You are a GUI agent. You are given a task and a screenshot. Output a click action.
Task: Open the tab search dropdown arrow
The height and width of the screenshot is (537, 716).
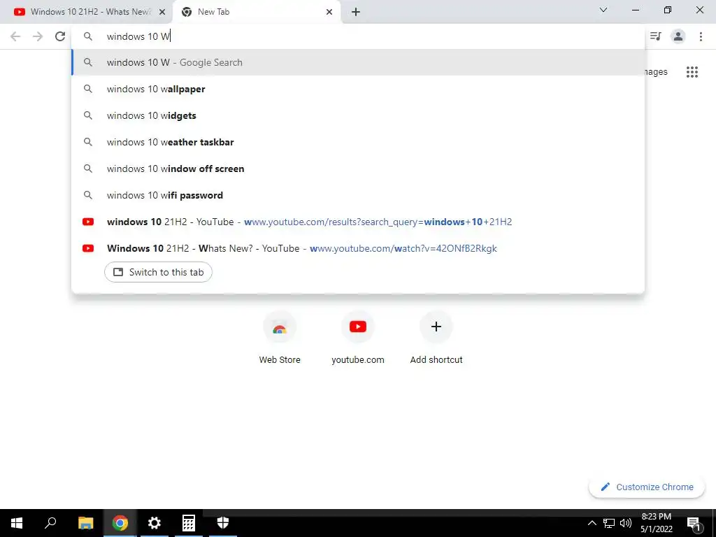tap(603, 10)
